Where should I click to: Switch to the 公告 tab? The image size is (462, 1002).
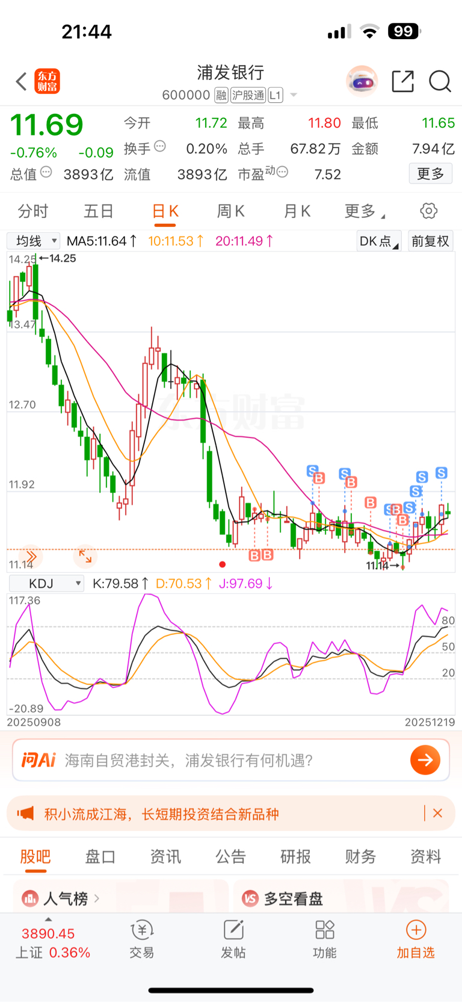pyautogui.click(x=230, y=856)
